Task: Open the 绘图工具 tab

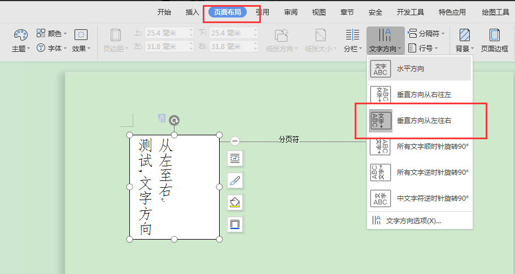Action: pos(495,12)
